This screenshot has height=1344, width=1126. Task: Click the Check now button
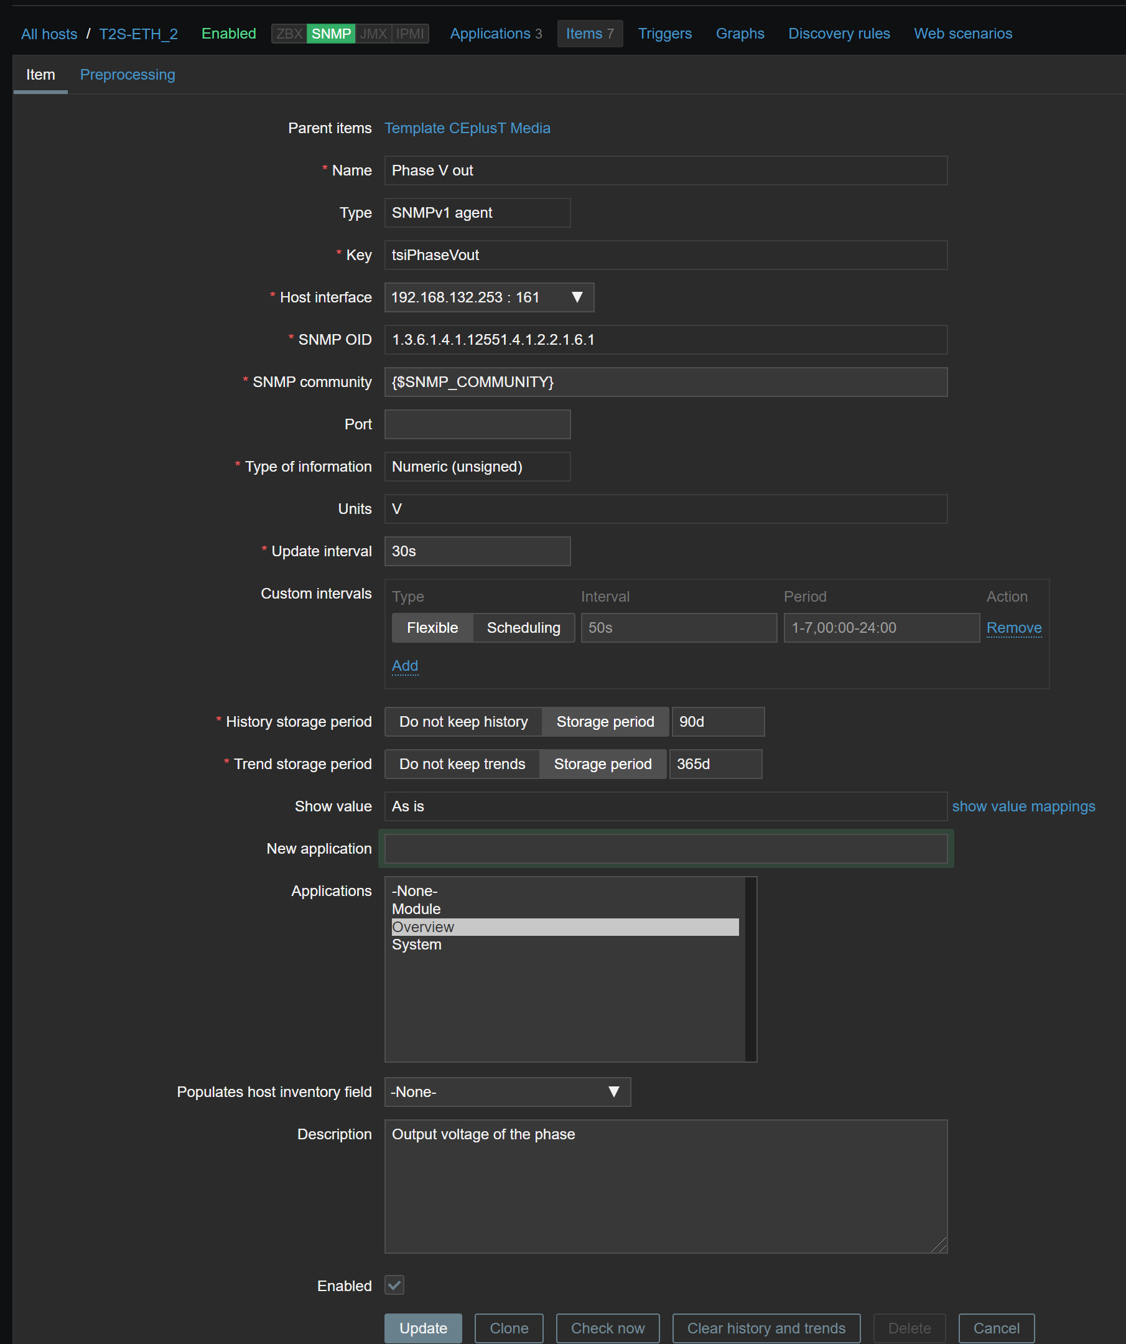click(x=607, y=1328)
